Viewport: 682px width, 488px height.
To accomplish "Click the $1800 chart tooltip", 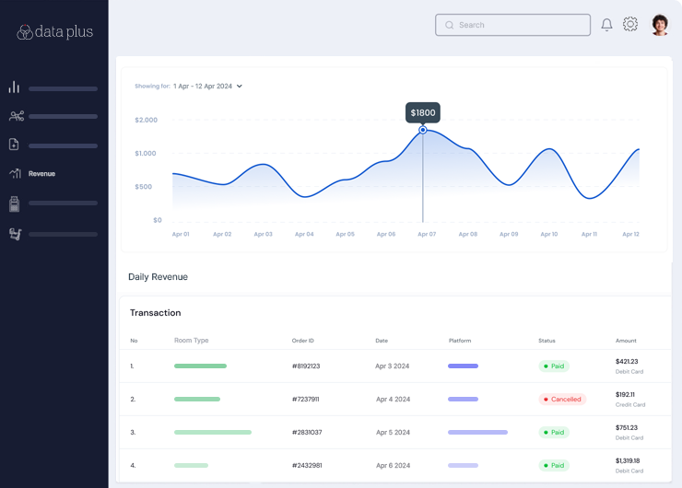I will click(423, 113).
